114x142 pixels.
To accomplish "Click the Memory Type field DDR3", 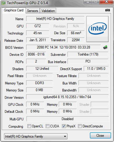I will (x=40, y=83).
